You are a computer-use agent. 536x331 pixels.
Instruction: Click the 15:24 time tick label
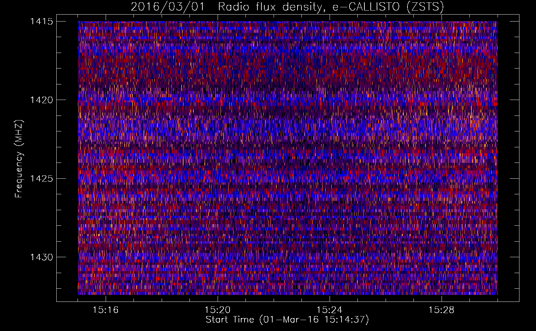pyautogui.click(x=330, y=310)
